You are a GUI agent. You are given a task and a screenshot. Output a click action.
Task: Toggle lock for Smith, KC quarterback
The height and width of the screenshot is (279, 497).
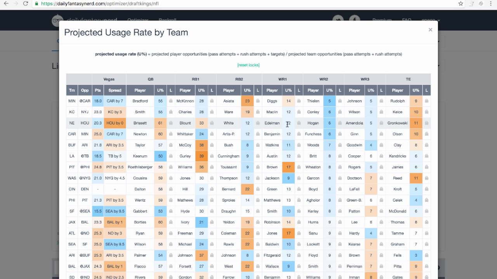[171, 112]
